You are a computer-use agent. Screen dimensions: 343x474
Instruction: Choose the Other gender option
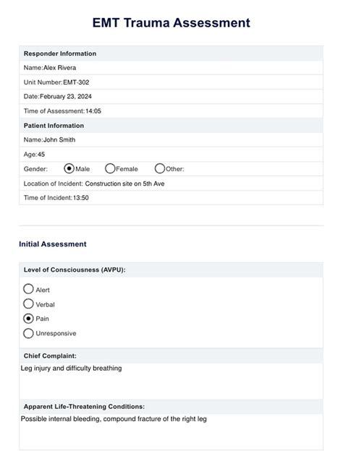(x=159, y=168)
